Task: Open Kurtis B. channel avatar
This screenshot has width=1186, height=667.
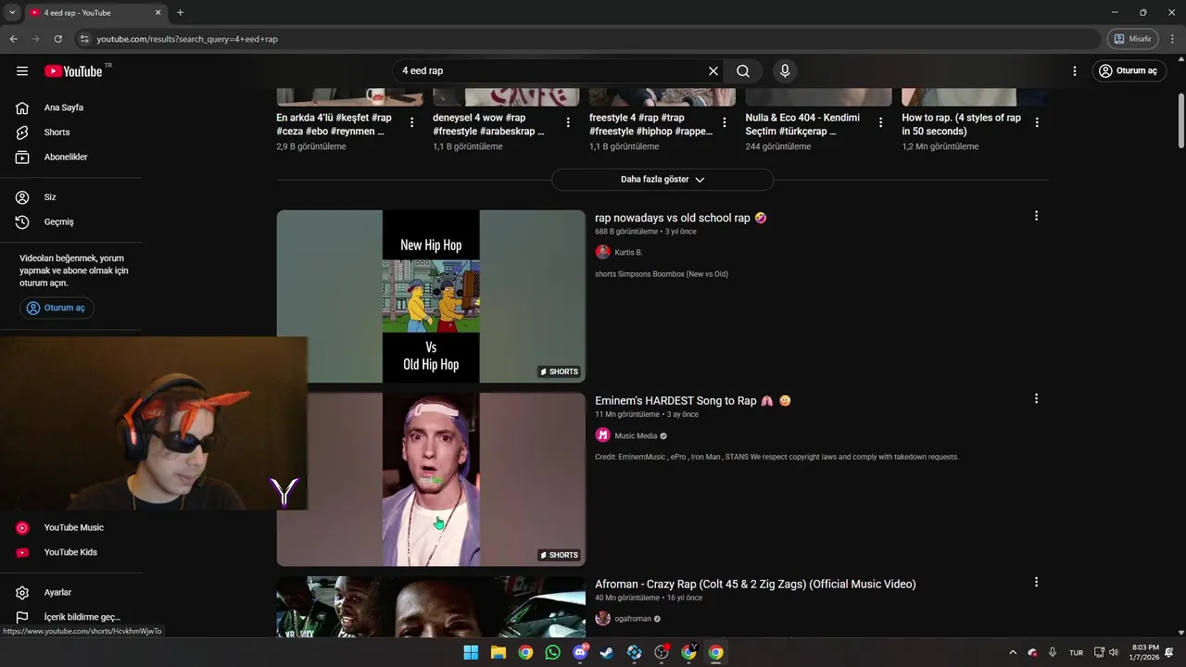Action: pos(602,252)
